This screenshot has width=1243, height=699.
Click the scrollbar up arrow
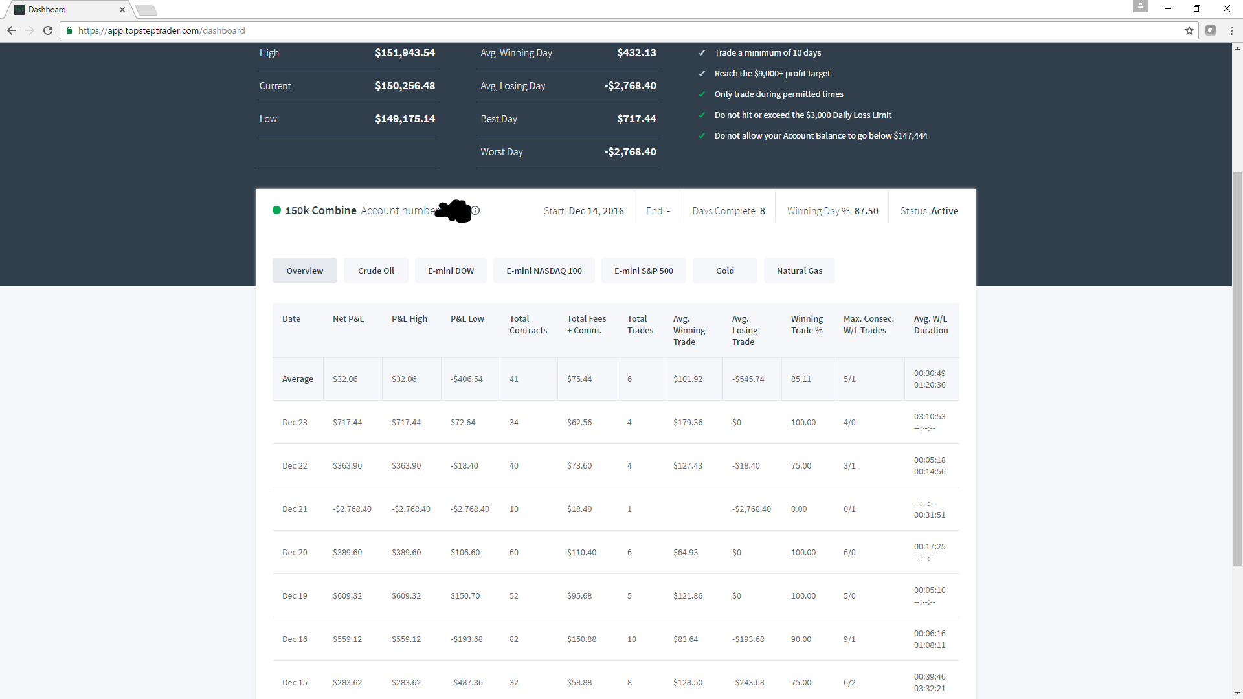[1237, 48]
